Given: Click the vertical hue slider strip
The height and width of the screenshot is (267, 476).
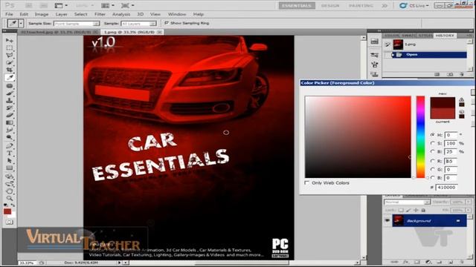Looking at the screenshot, I should pos(420,136).
